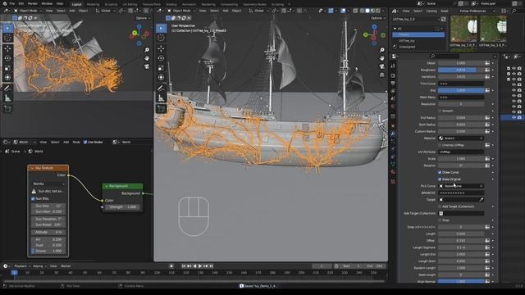
Task: Open sky type dropdown in Sky Texture node
Action: [48, 184]
